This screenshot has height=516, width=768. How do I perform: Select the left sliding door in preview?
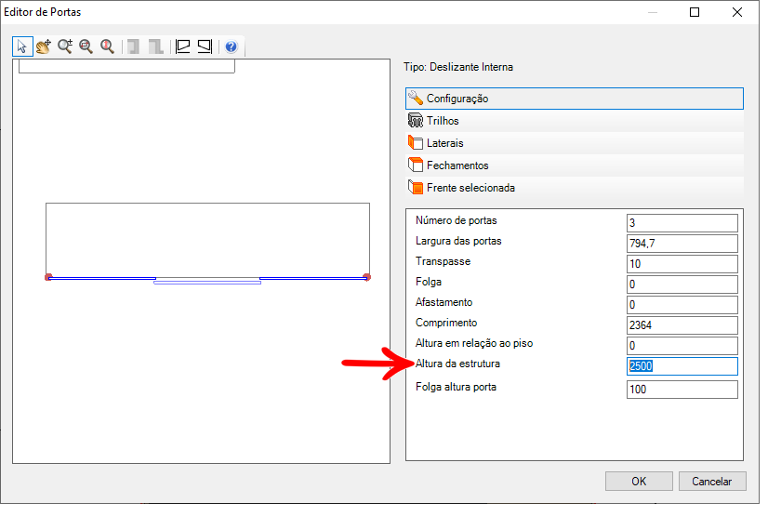102,279
